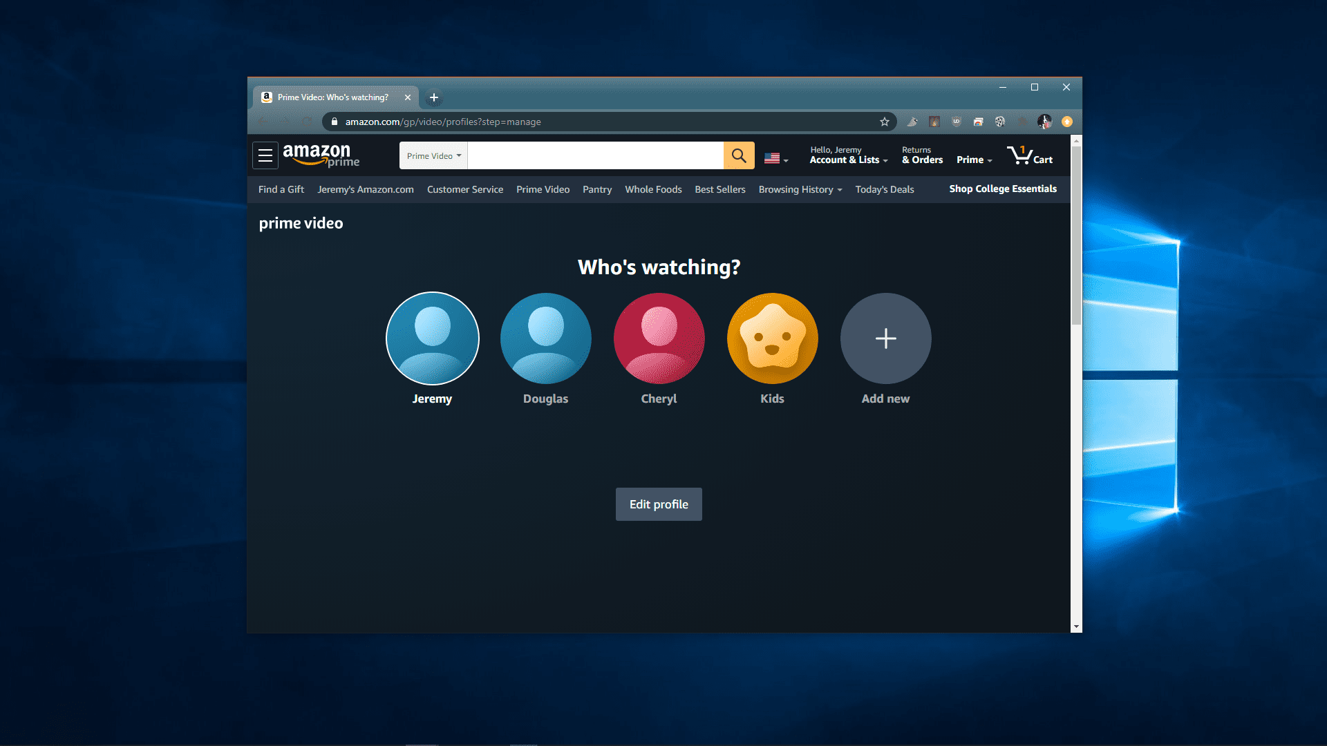This screenshot has height=746, width=1327.
Task: Open the US flag language dropdown
Action: click(776, 158)
